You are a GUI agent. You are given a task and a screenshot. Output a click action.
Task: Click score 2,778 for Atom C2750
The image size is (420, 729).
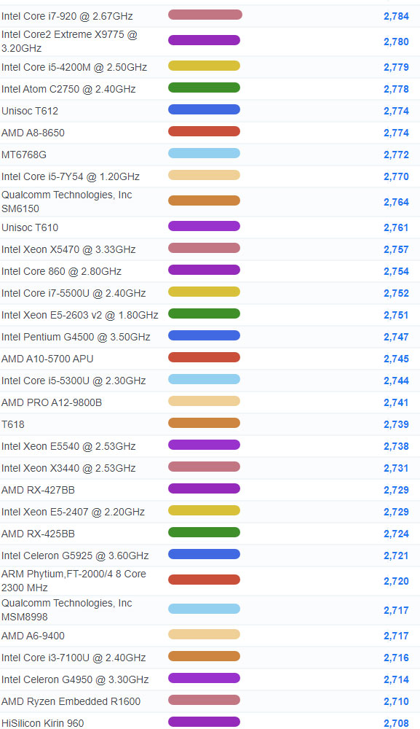coord(396,89)
